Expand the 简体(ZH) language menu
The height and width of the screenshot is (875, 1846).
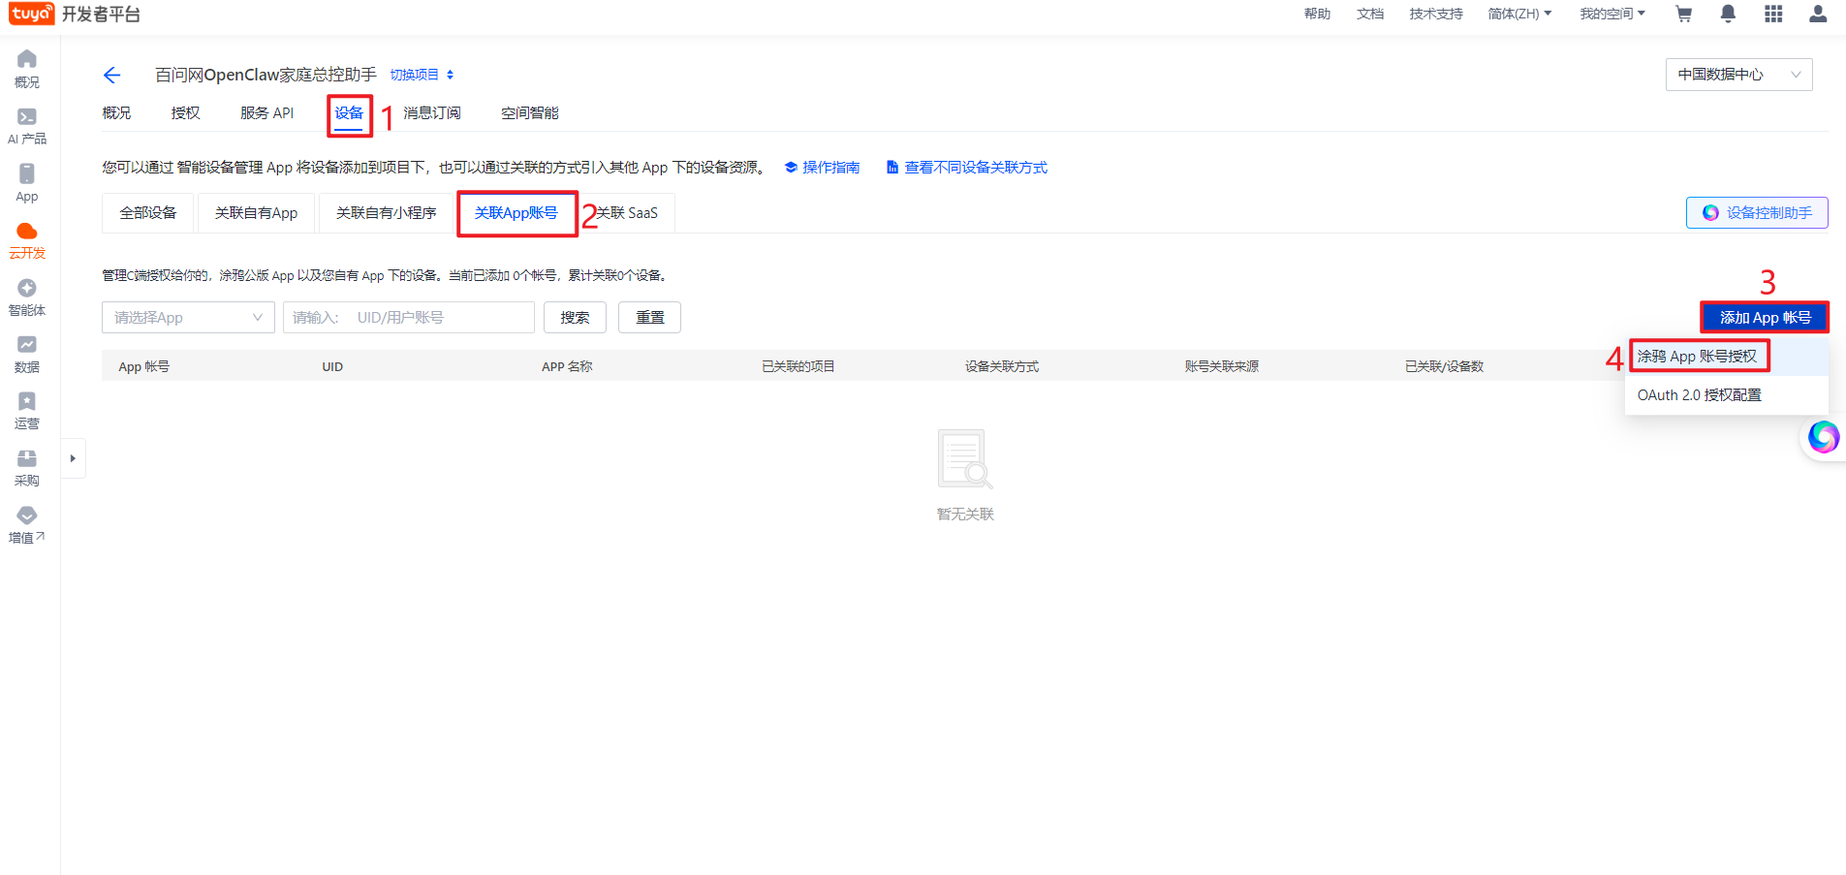coord(1519,14)
